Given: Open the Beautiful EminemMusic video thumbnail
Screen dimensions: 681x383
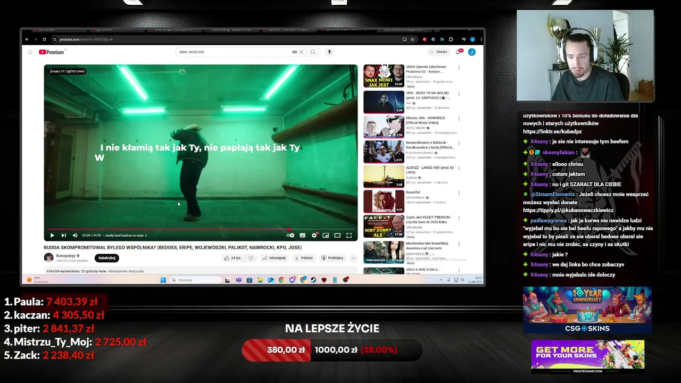Looking at the screenshot, I should 384,202.
